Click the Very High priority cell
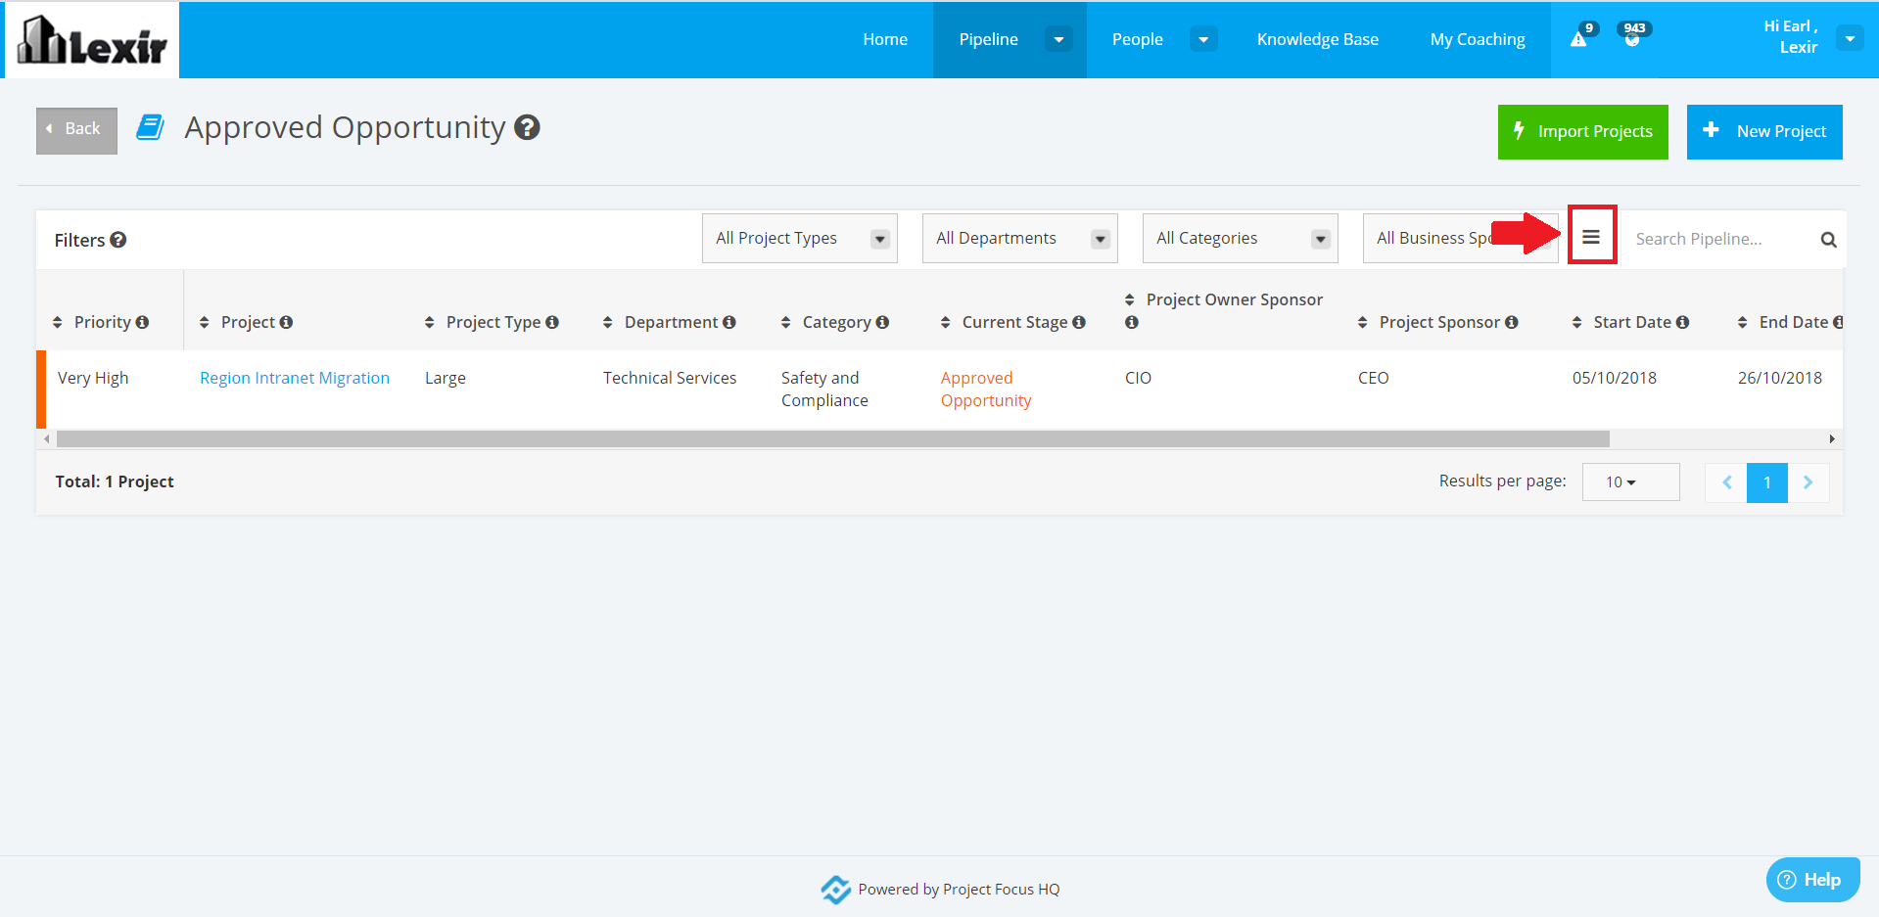The height and width of the screenshot is (917, 1879). coord(93,378)
